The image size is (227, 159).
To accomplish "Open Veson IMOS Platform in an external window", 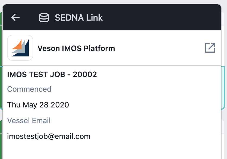I will click(210, 47).
